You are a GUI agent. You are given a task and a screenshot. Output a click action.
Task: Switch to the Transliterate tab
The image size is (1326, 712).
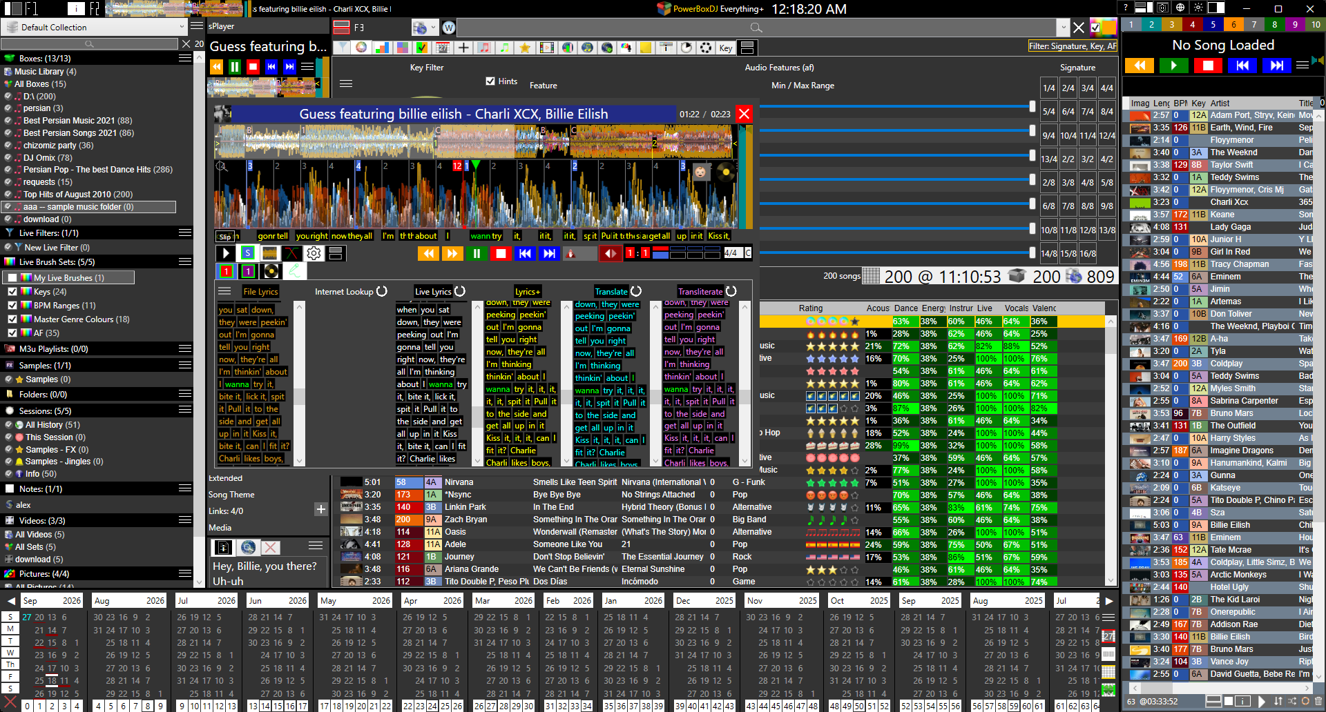(x=700, y=292)
